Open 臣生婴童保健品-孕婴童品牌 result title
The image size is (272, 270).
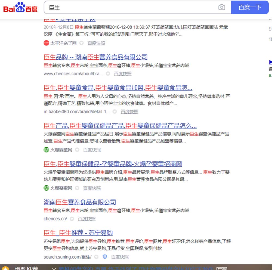[113, 164]
